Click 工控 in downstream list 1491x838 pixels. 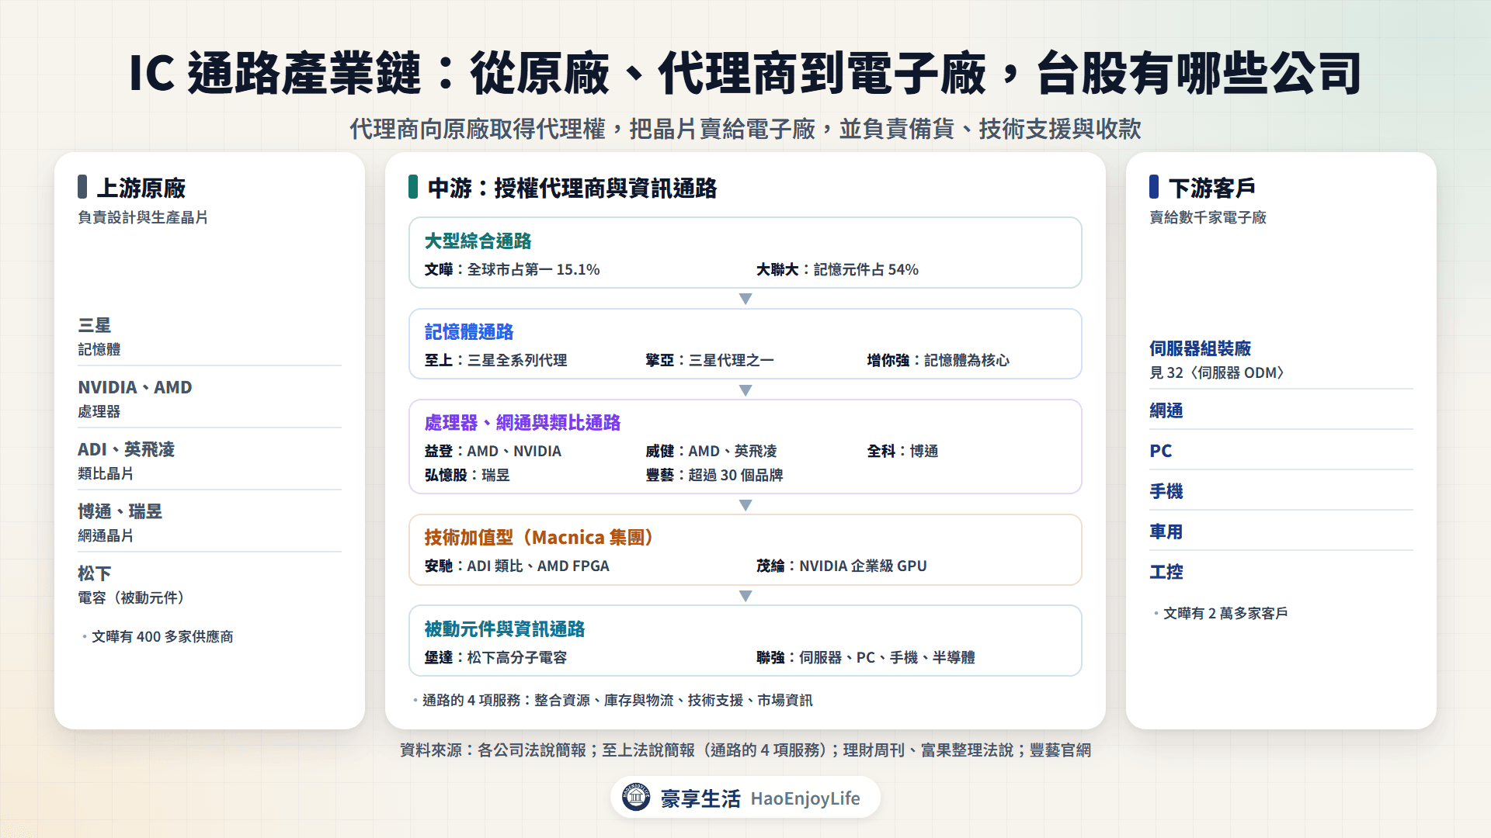(1166, 572)
